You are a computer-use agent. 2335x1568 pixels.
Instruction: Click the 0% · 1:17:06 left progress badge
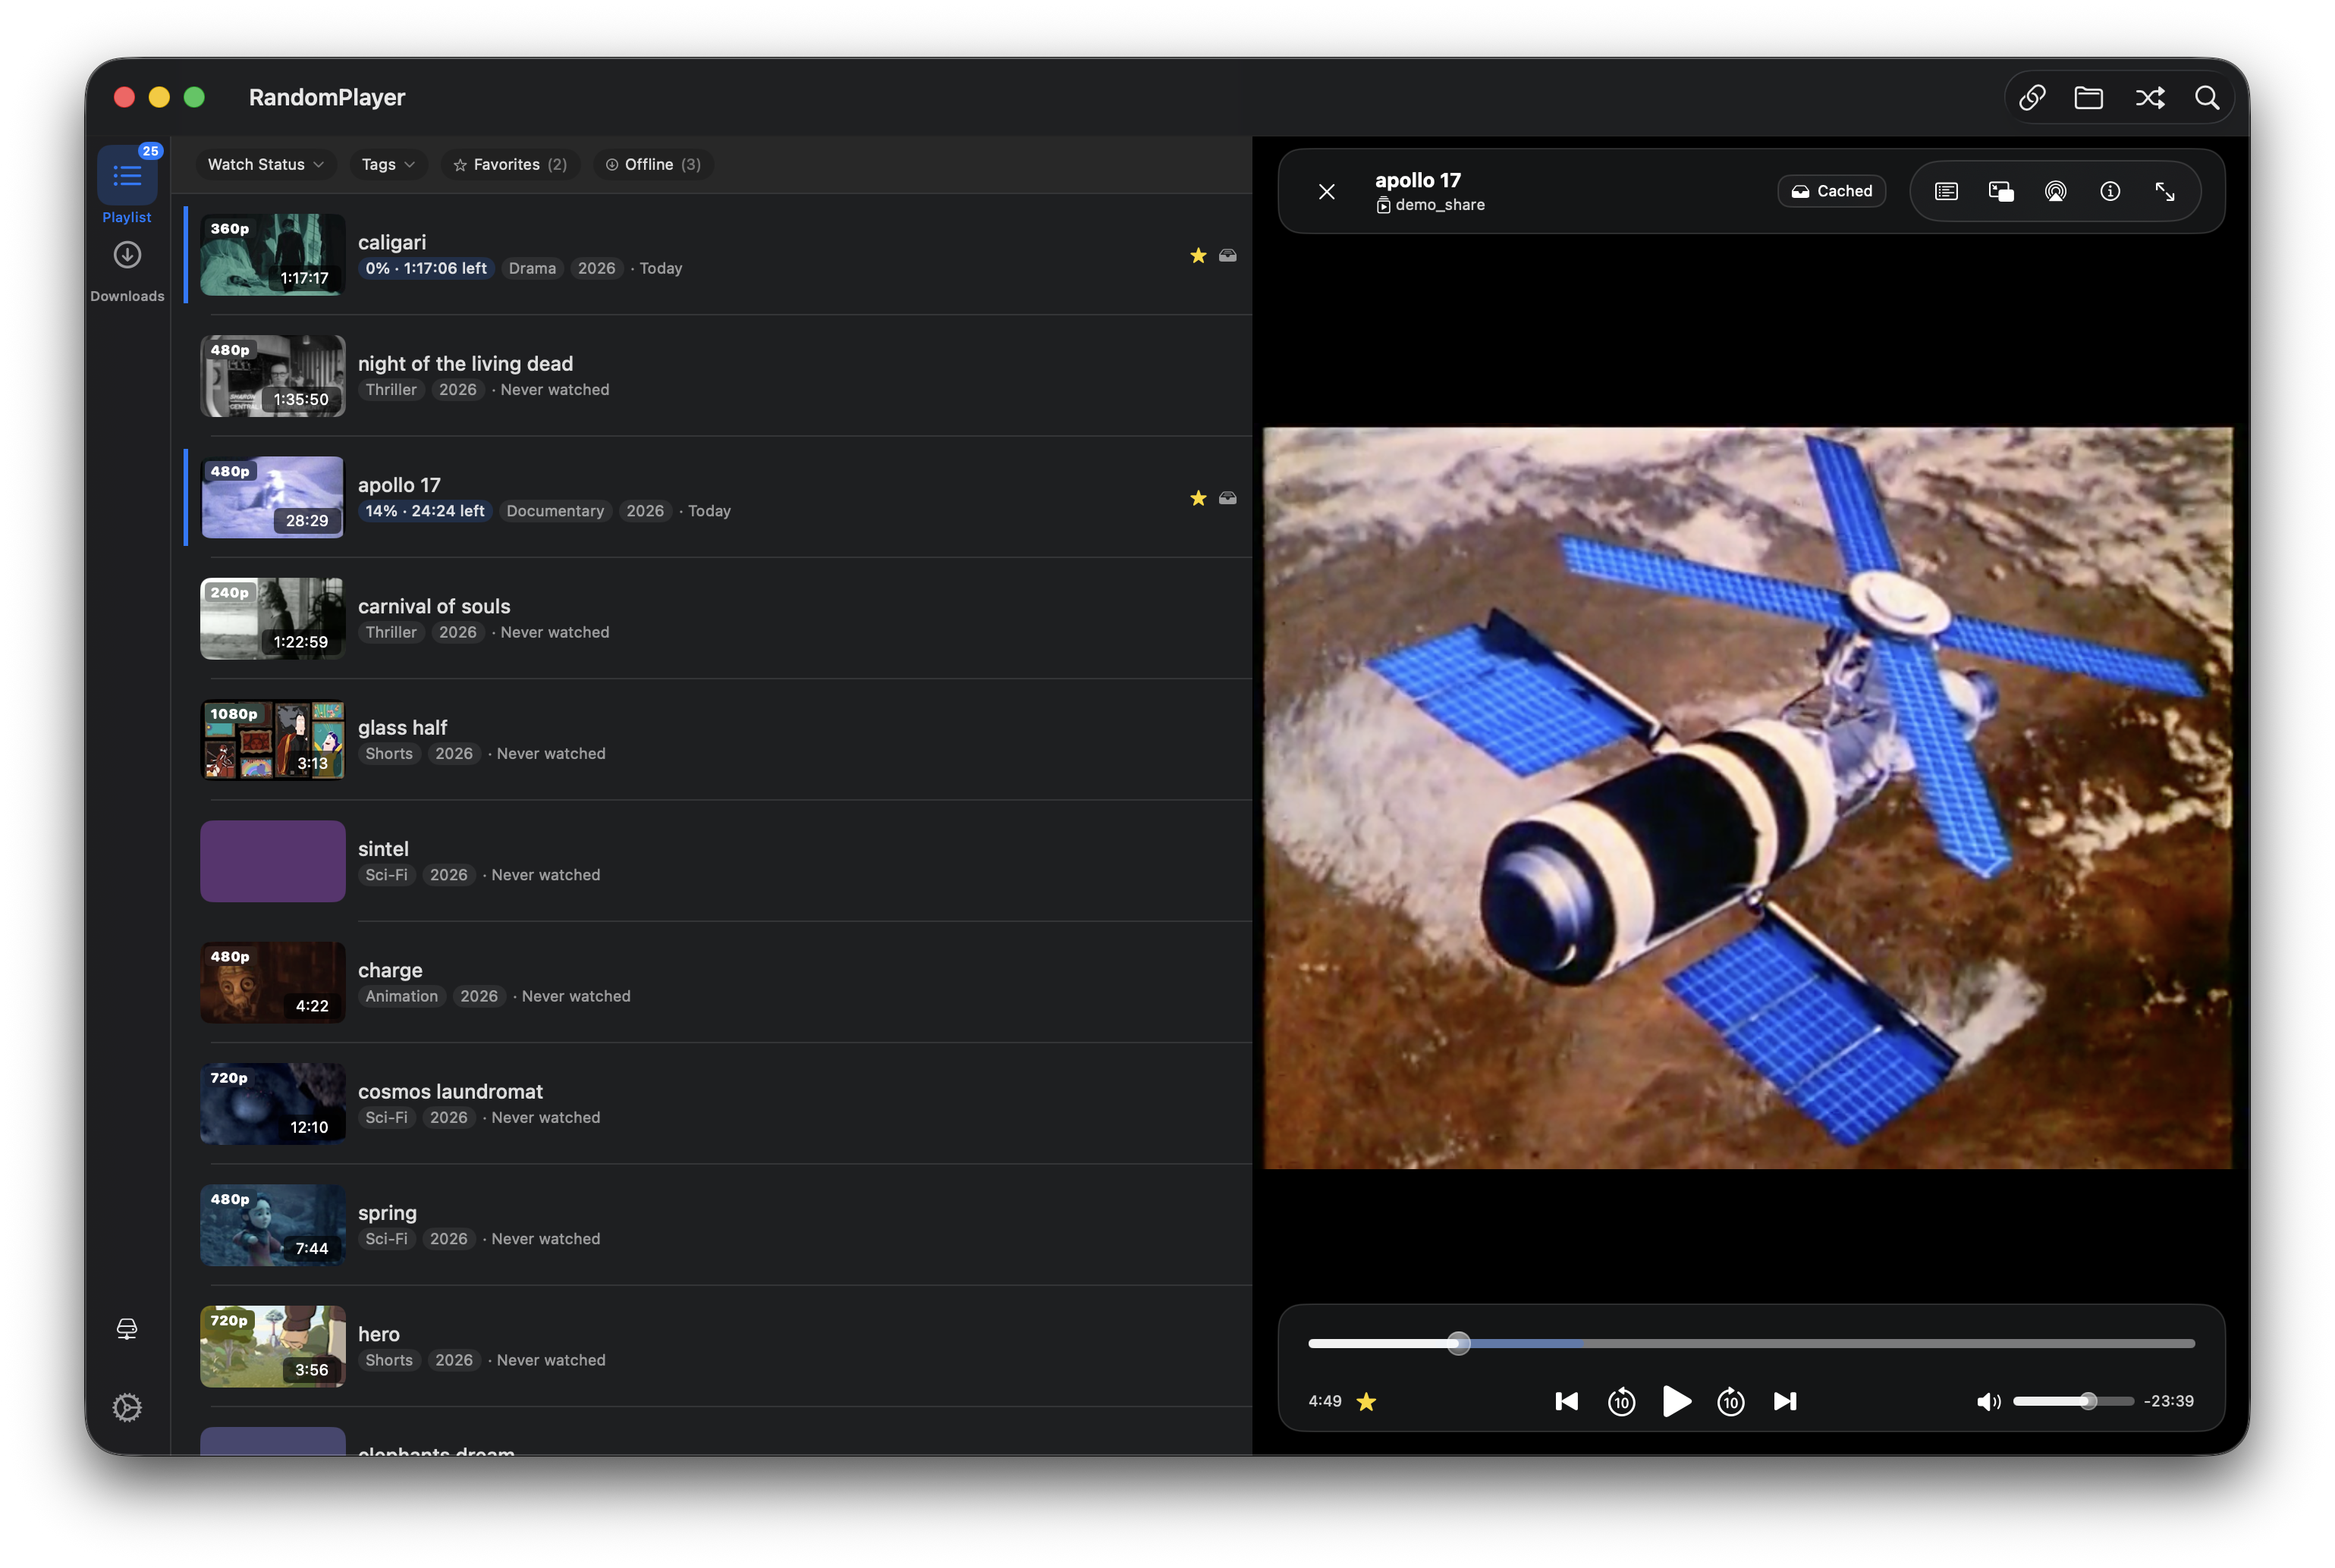pos(425,268)
